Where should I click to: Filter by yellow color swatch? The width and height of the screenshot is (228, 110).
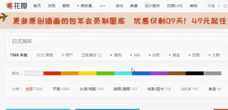tap(87, 73)
